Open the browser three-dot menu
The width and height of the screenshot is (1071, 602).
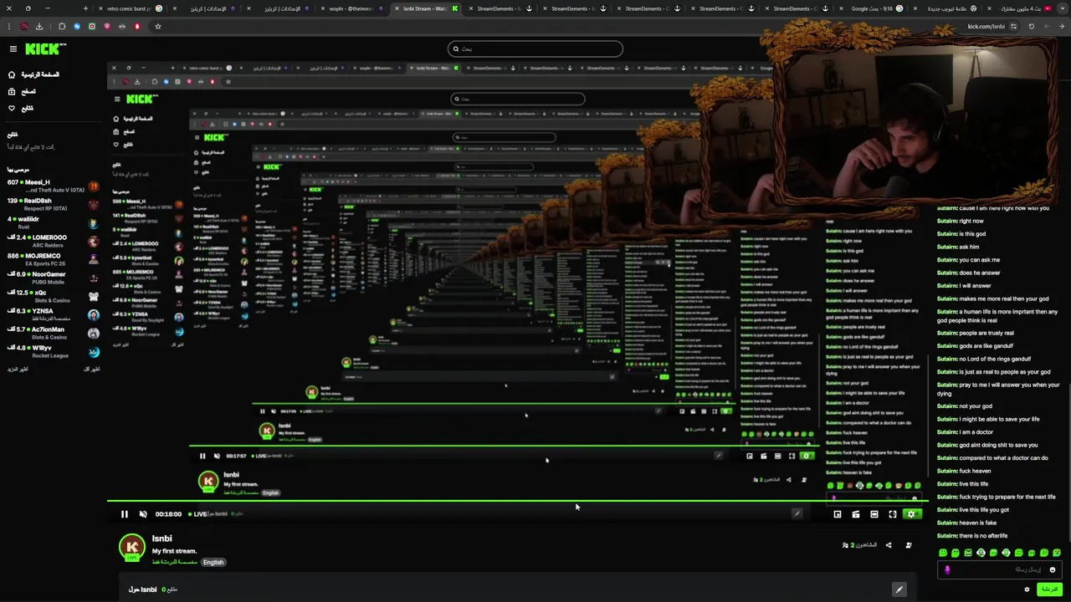coord(8,26)
